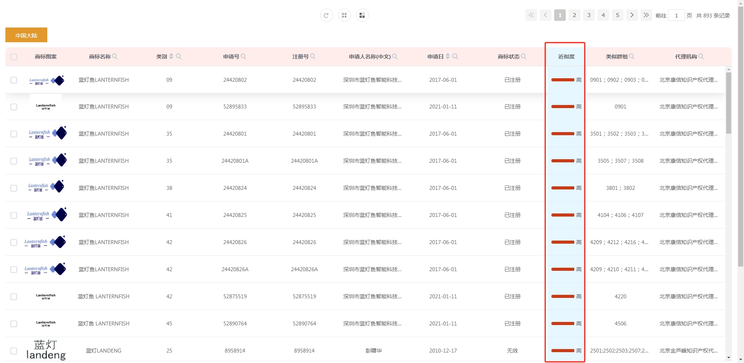Go to results page 3
744x363 pixels.
point(589,15)
